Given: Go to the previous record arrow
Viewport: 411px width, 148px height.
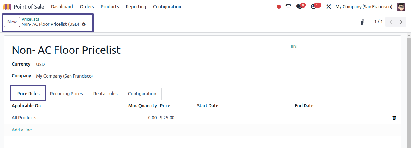Looking at the screenshot, I should tap(391, 22).
